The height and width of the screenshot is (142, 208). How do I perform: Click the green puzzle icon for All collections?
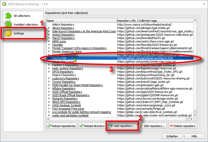(9, 16)
